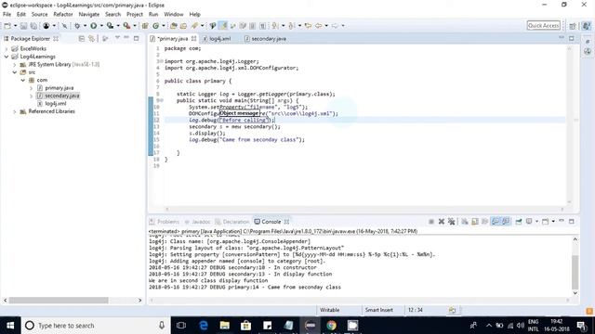Toggle Word Wrap in Console toolbar

[x=485, y=222]
